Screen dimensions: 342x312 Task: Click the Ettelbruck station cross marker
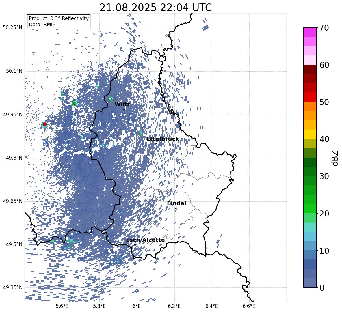[156, 144]
